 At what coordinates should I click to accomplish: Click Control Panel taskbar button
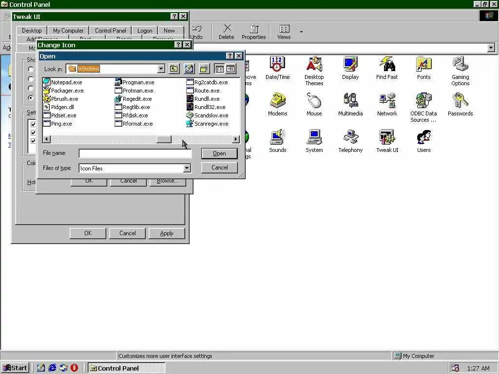[126, 368]
